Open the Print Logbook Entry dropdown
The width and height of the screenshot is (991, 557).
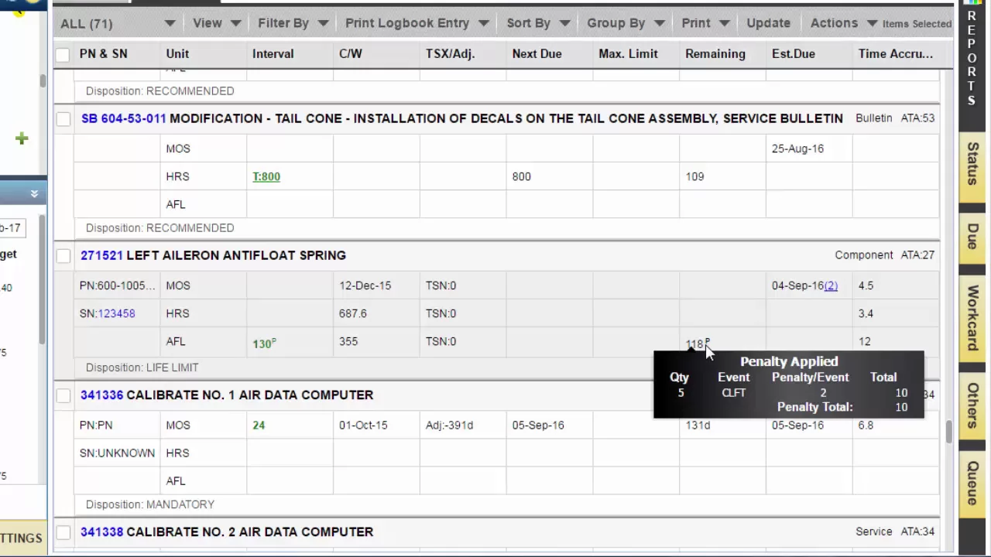[417, 23]
